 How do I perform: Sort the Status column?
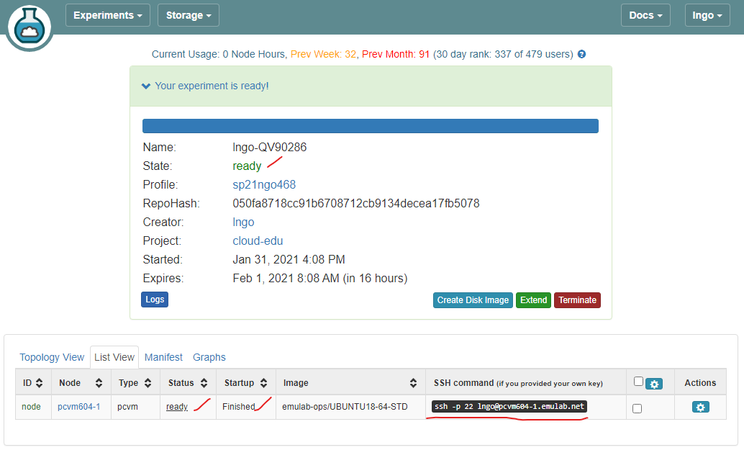point(203,382)
